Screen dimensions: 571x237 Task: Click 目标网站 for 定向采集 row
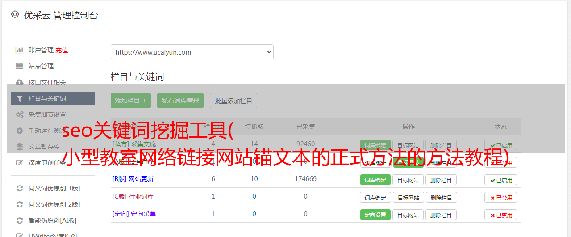click(408, 215)
